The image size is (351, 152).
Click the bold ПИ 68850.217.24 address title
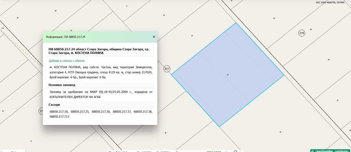[99, 51]
